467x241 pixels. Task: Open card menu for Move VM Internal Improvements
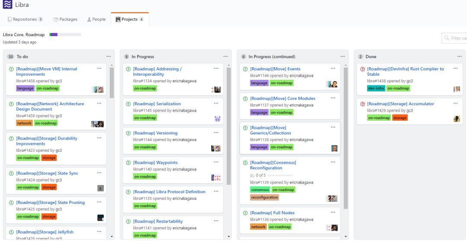pyautogui.click(x=99, y=68)
